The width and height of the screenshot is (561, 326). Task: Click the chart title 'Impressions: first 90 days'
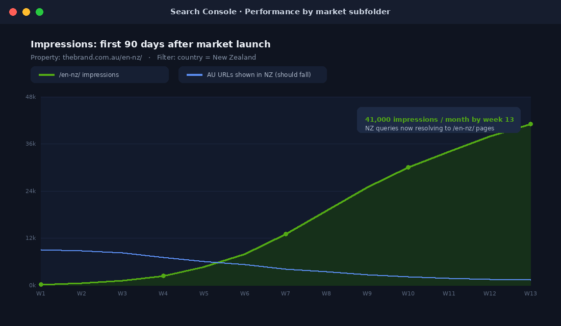coord(150,44)
